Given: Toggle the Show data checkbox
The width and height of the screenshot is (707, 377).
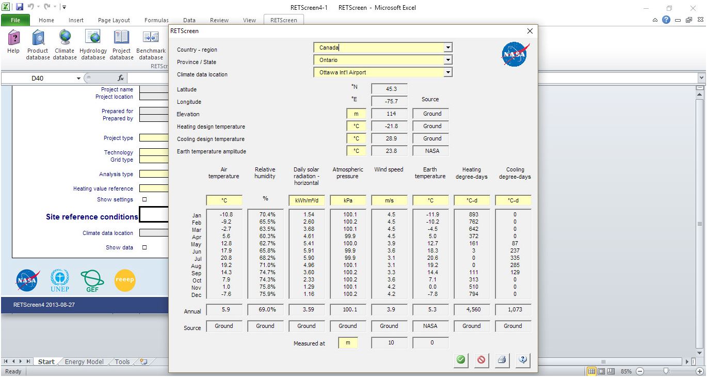Looking at the screenshot, I should tap(144, 247).
